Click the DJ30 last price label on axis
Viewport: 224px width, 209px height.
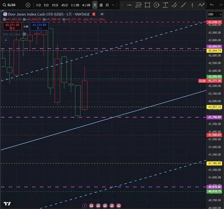click(210, 81)
